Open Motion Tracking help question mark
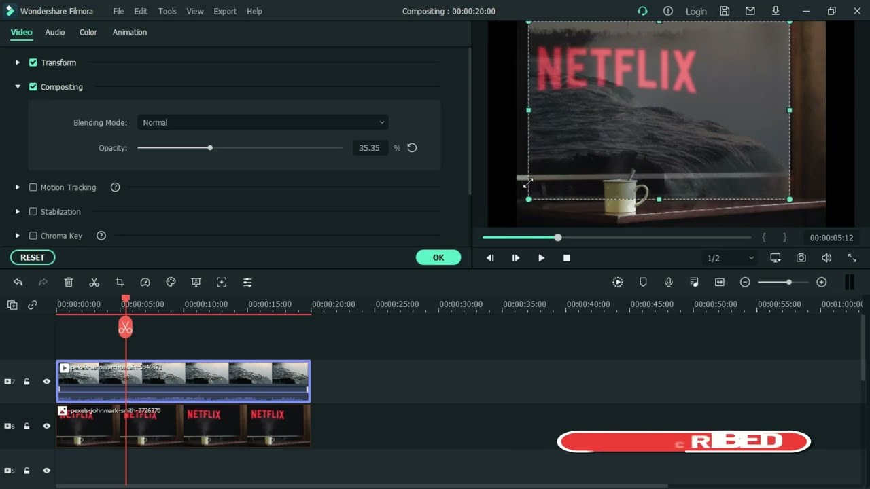The width and height of the screenshot is (870, 489). [115, 187]
